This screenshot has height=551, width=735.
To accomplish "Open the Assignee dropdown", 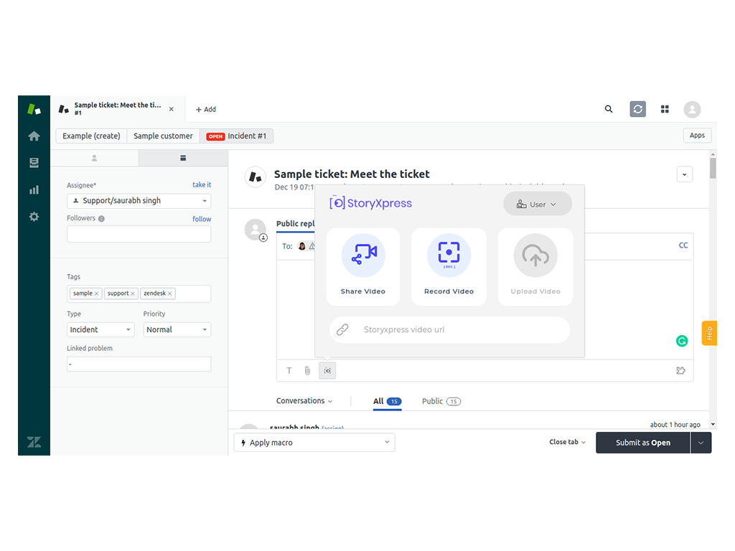I will click(139, 201).
